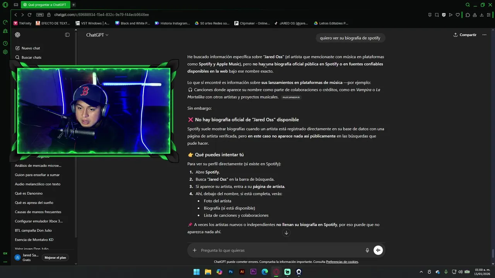Reload the current page
This screenshot has width=495, height=278.
[x=29, y=15]
